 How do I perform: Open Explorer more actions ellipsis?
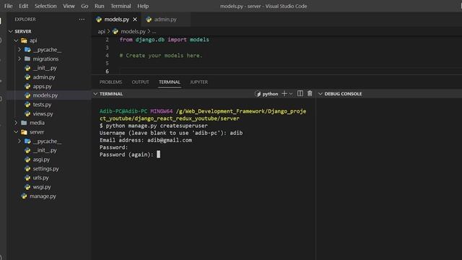(82, 19)
